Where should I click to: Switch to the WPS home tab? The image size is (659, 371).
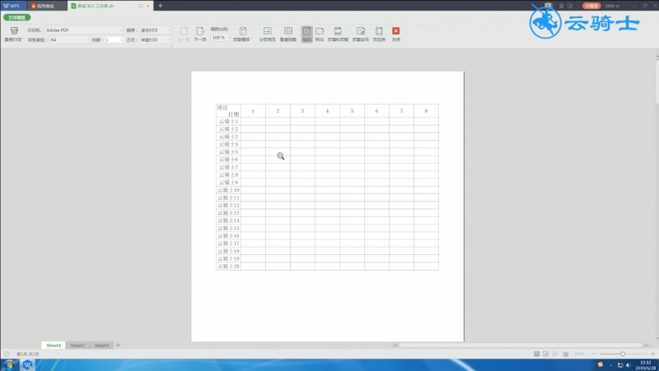pyautogui.click(x=12, y=6)
